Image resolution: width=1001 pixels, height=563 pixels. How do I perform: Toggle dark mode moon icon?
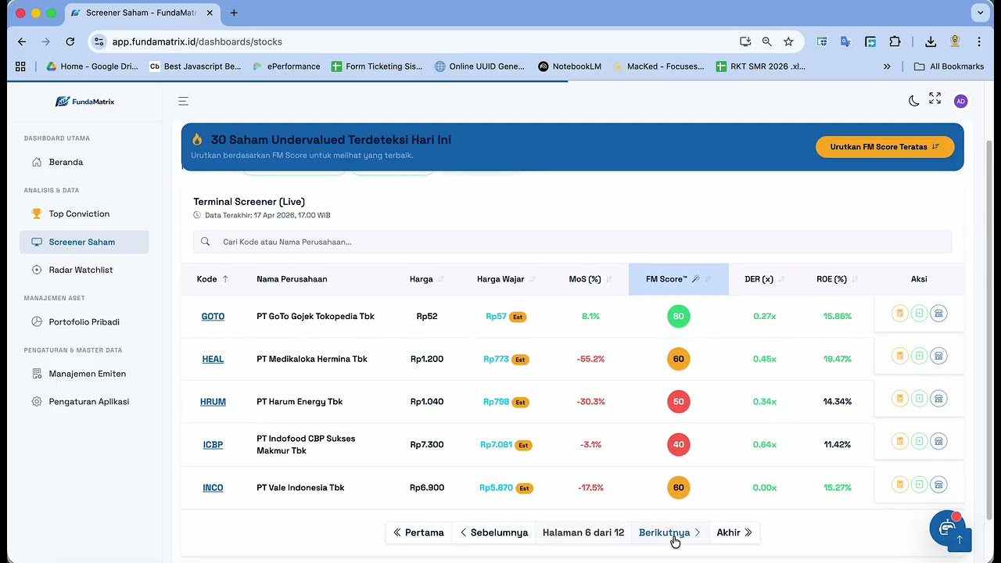point(913,101)
